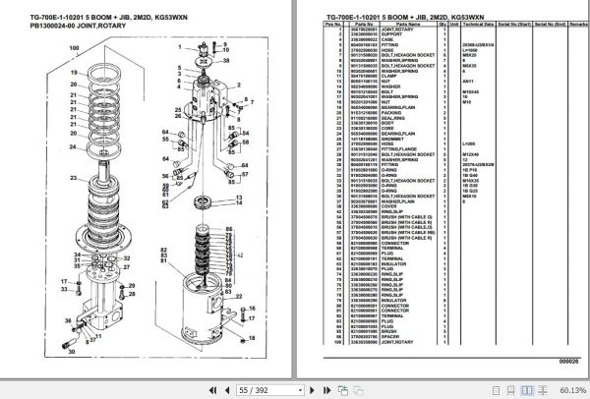Click the SUPPORT part name row
This screenshot has height=399, width=590.
[x=391, y=34]
